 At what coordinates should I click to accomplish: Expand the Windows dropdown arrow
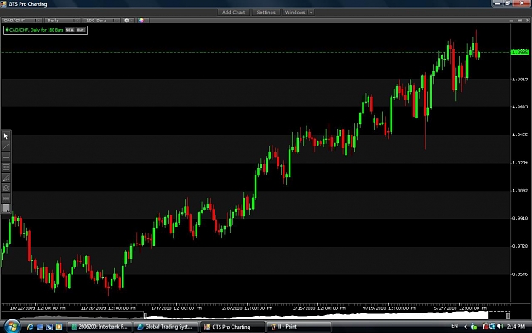[312, 12]
